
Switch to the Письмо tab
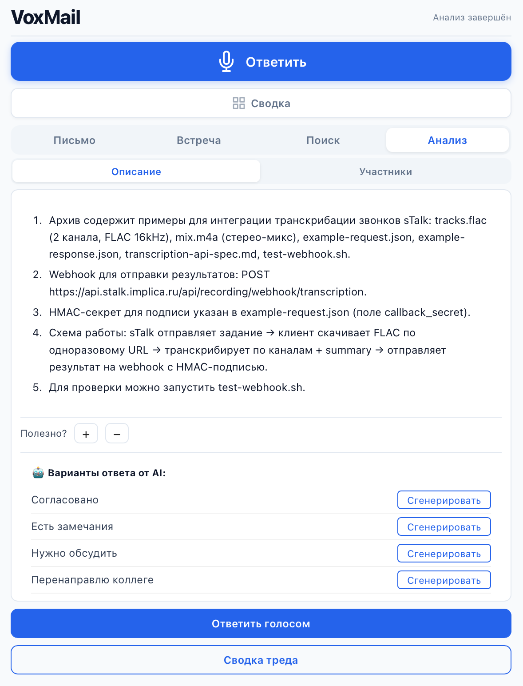[x=74, y=140]
